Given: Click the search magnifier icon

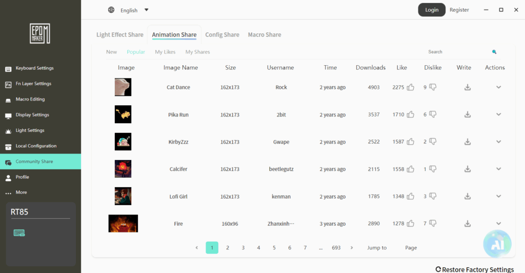Looking at the screenshot, I should [x=494, y=52].
